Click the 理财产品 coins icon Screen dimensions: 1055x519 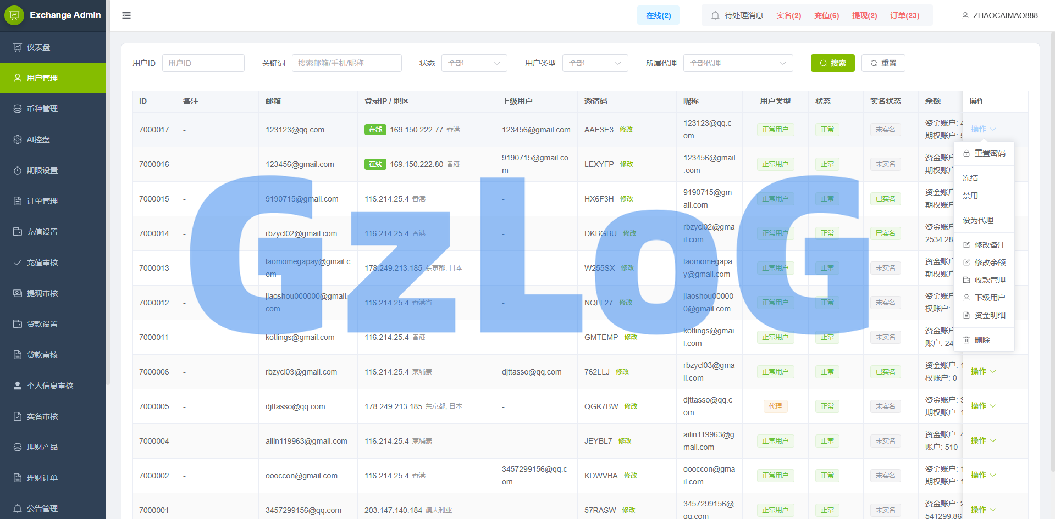coord(18,447)
